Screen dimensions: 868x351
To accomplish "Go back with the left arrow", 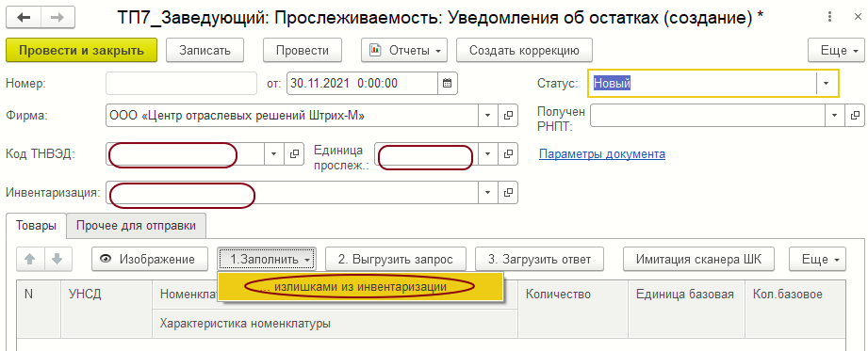I will click(x=24, y=17).
